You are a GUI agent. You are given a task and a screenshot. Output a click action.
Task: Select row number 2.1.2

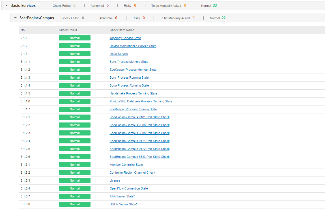pyautogui.click(x=24, y=46)
